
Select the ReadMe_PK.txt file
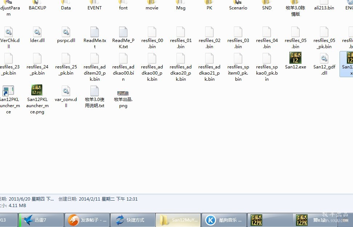(123, 32)
